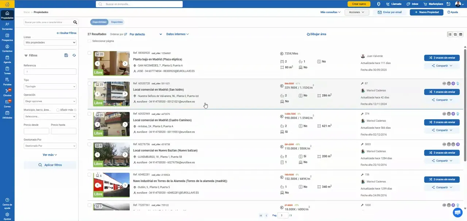Go to Prospectos in the sidebar
The height and width of the screenshot is (221, 467).
(7, 37)
